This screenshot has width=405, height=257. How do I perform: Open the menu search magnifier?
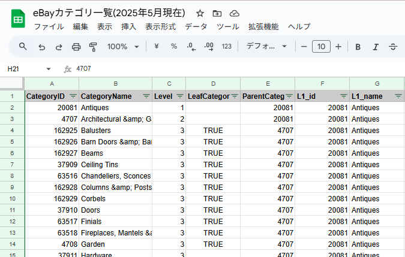click(23, 47)
